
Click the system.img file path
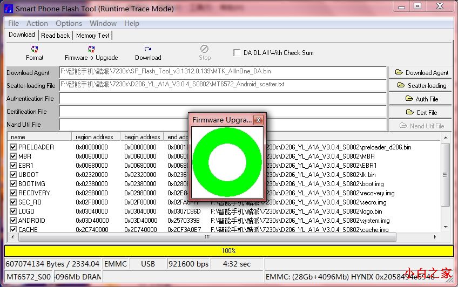pos(300,221)
